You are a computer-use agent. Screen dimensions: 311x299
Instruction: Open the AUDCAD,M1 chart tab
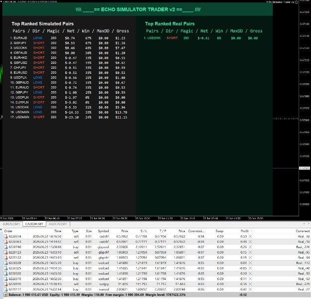[x=58, y=224]
